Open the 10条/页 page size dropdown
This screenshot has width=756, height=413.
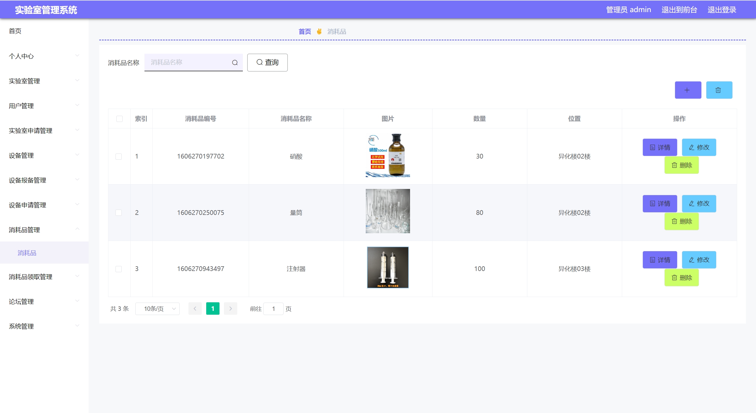(x=157, y=309)
